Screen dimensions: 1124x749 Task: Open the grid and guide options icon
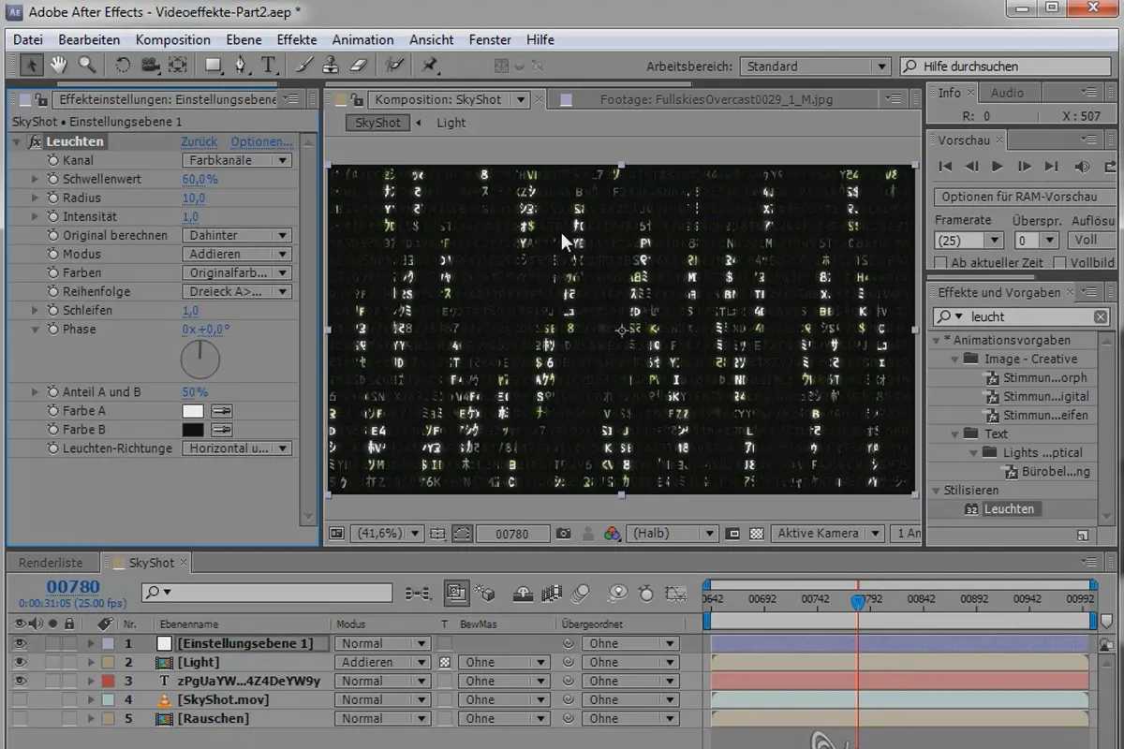coord(436,534)
